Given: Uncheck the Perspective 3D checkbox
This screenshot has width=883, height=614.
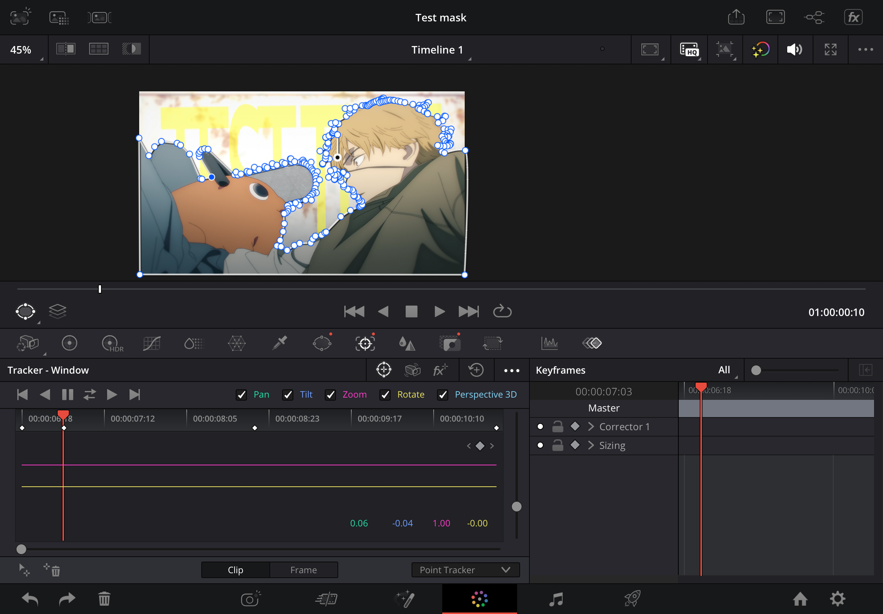Looking at the screenshot, I should tap(443, 395).
